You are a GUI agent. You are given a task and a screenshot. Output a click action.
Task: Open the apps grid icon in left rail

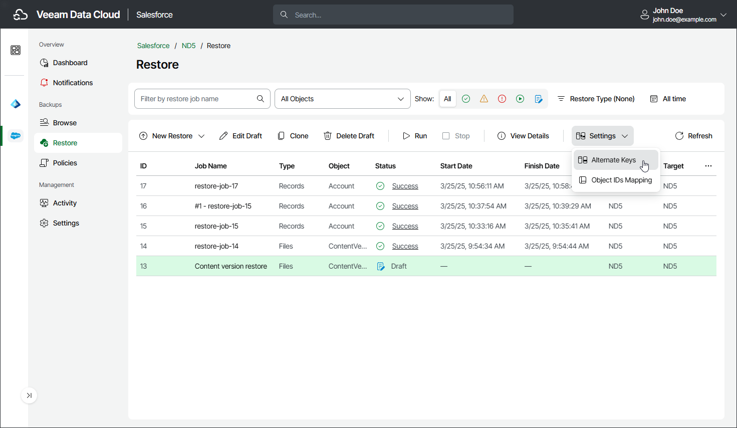tap(16, 50)
